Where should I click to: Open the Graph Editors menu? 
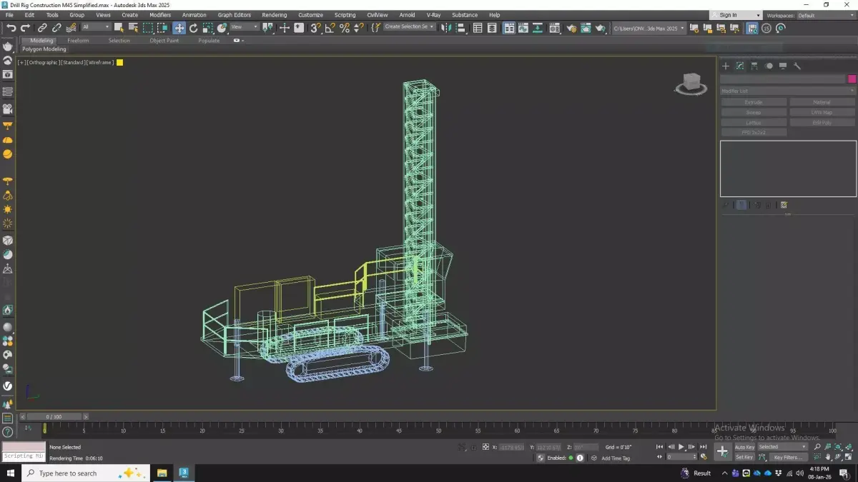(x=235, y=15)
